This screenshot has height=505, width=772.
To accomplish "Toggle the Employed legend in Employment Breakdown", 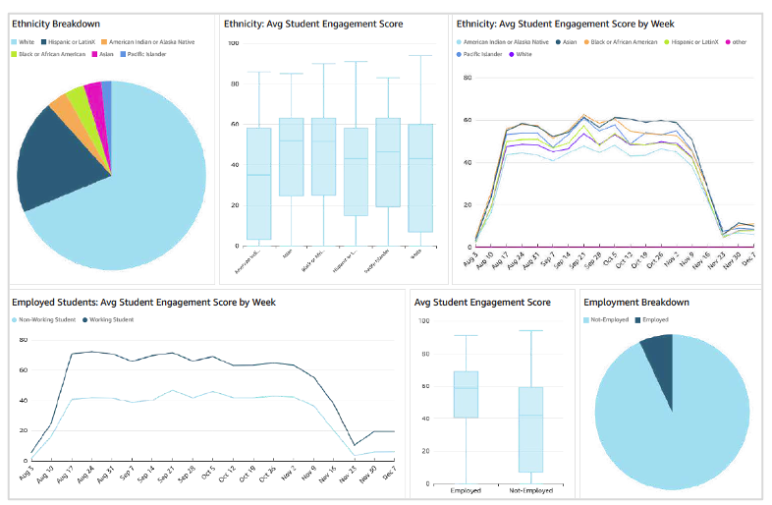I will [651, 320].
